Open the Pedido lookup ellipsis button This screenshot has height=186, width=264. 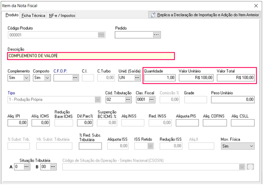click(156, 35)
